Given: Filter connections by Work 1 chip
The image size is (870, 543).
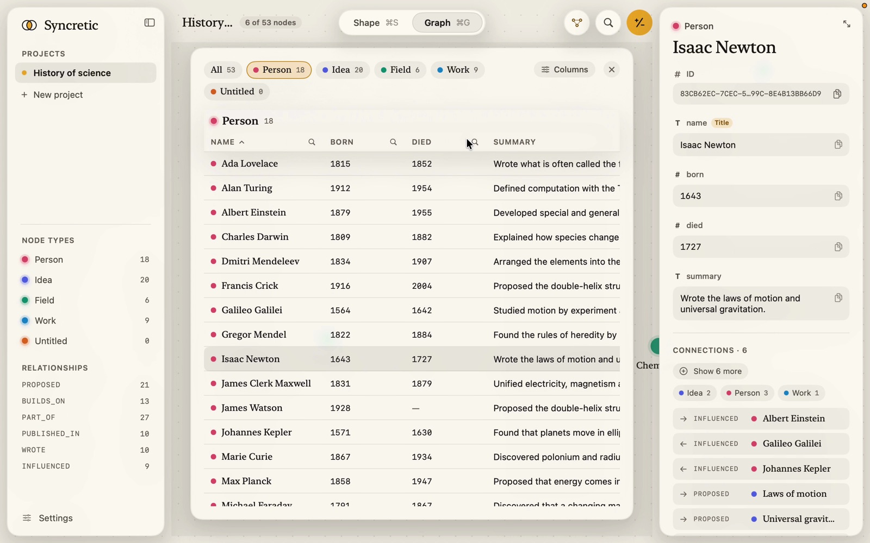Looking at the screenshot, I should (x=801, y=393).
